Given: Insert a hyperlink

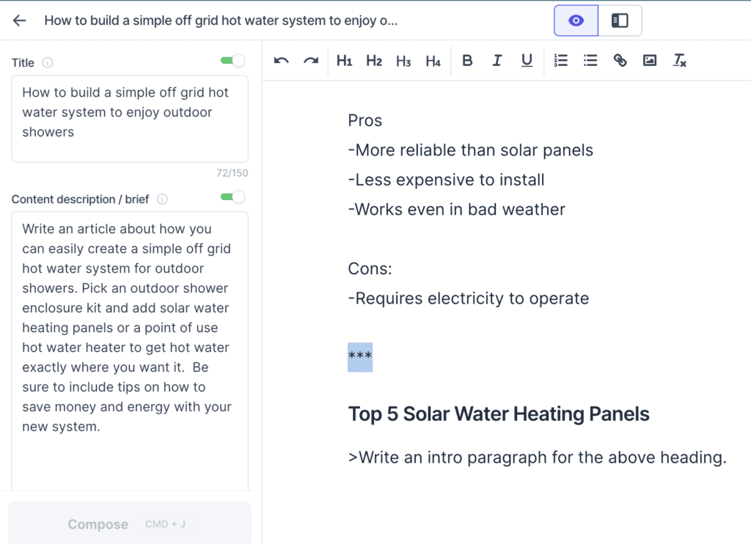Looking at the screenshot, I should (620, 60).
